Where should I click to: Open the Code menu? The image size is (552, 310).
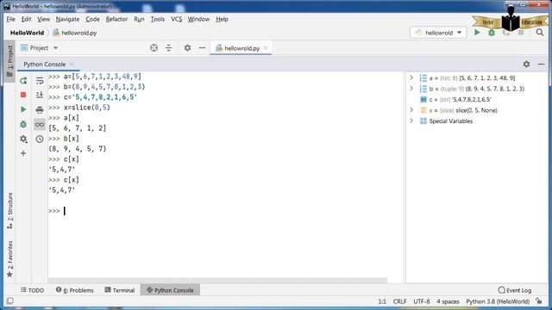point(92,19)
